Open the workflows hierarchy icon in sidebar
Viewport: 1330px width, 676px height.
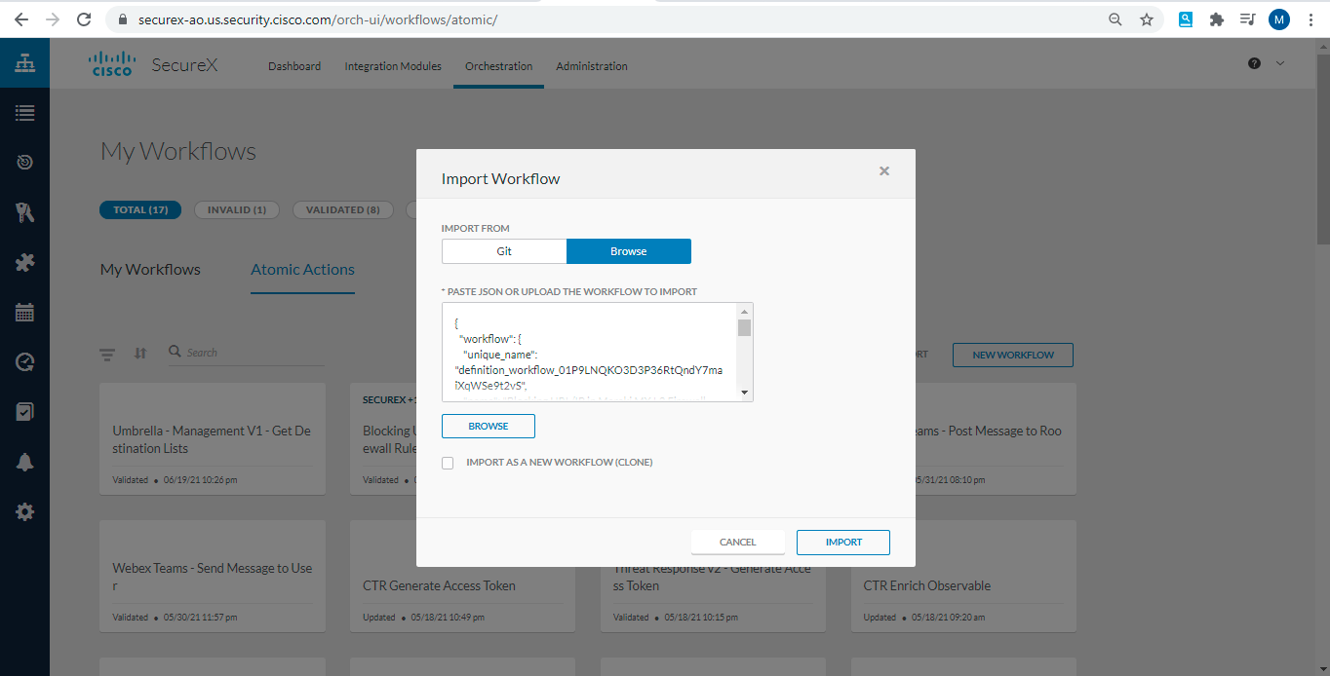[x=24, y=64]
